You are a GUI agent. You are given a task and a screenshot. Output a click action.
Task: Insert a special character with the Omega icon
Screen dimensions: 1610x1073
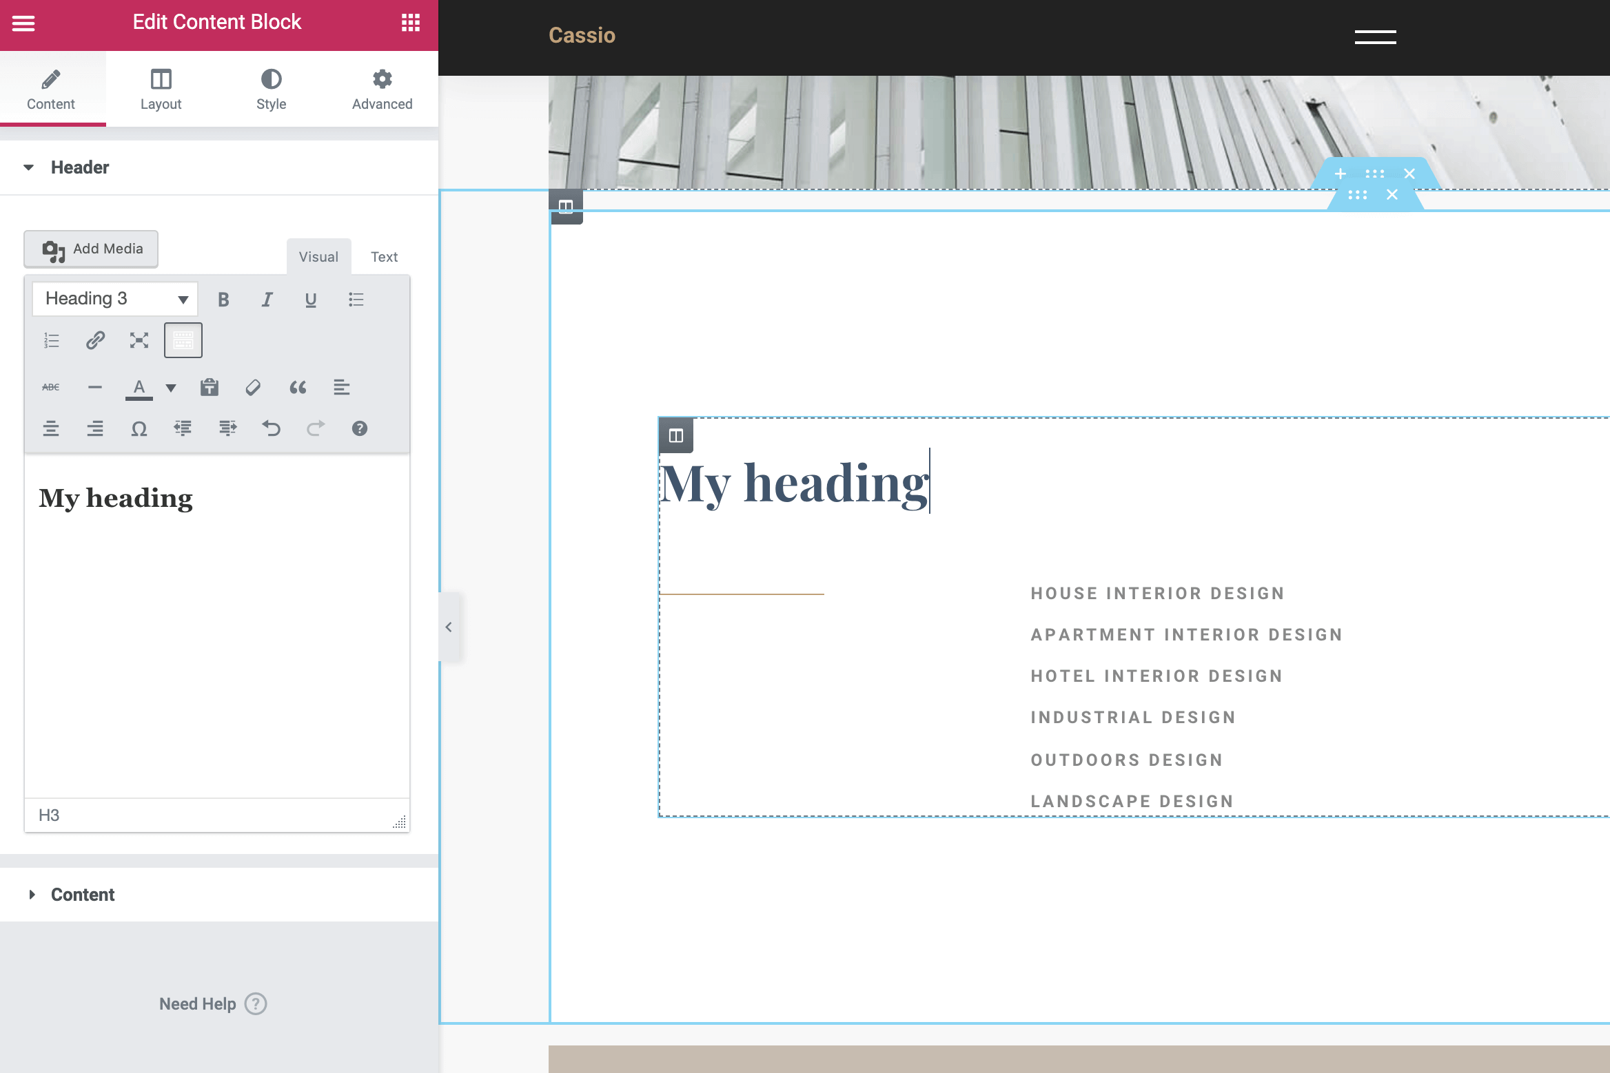[x=139, y=429]
